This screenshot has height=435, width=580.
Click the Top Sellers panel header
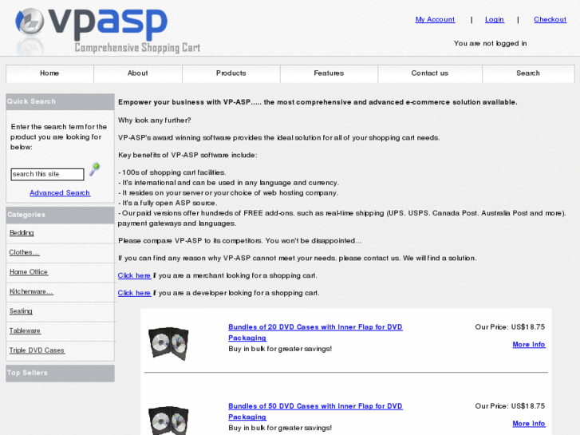tap(60, 374)
